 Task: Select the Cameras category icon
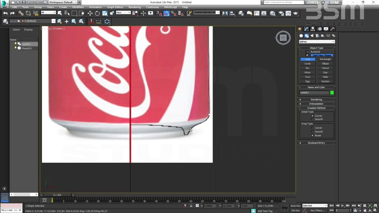pos(317,35)
